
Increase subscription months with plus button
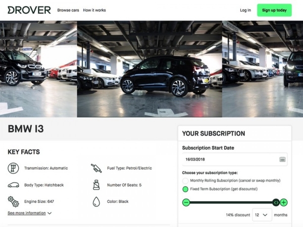click(284, 202)
